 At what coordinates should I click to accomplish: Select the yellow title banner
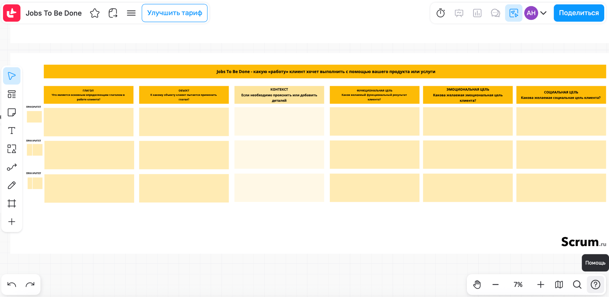pos(325,72)
